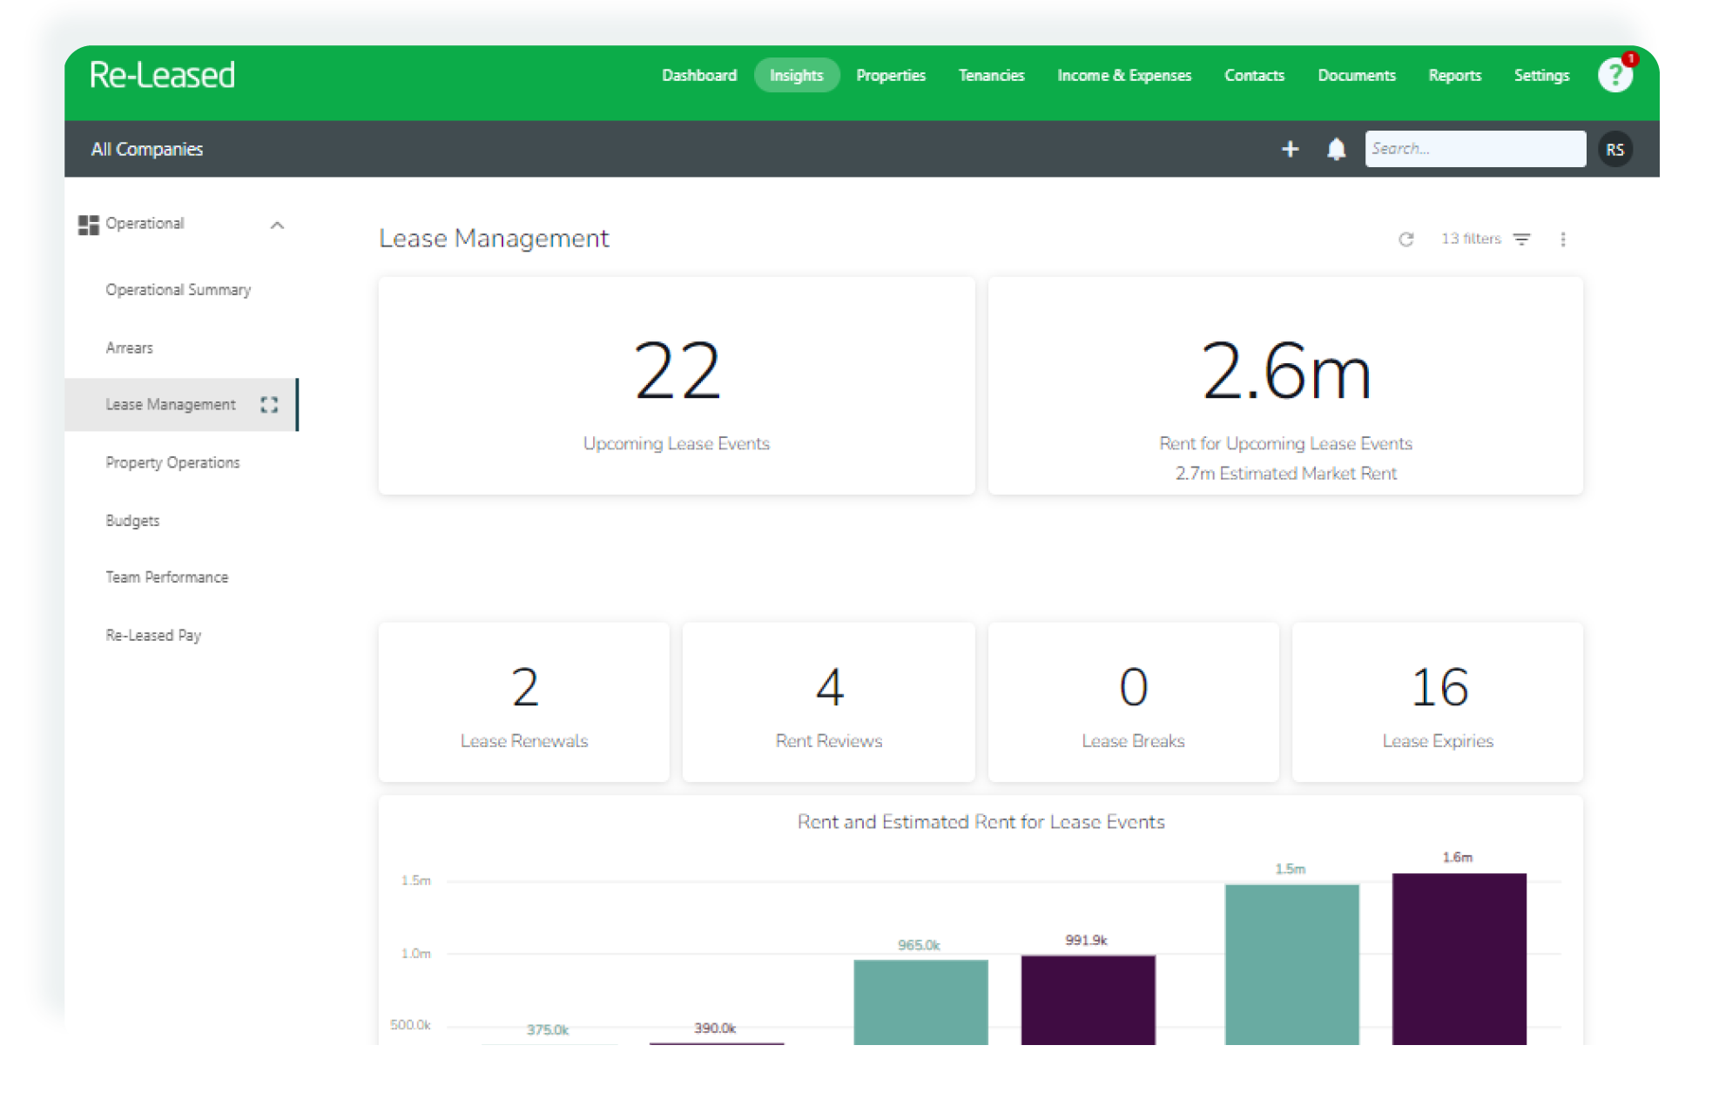Click 'Rent and Estimated Rent for Lease Events' title

pos(981,822)
